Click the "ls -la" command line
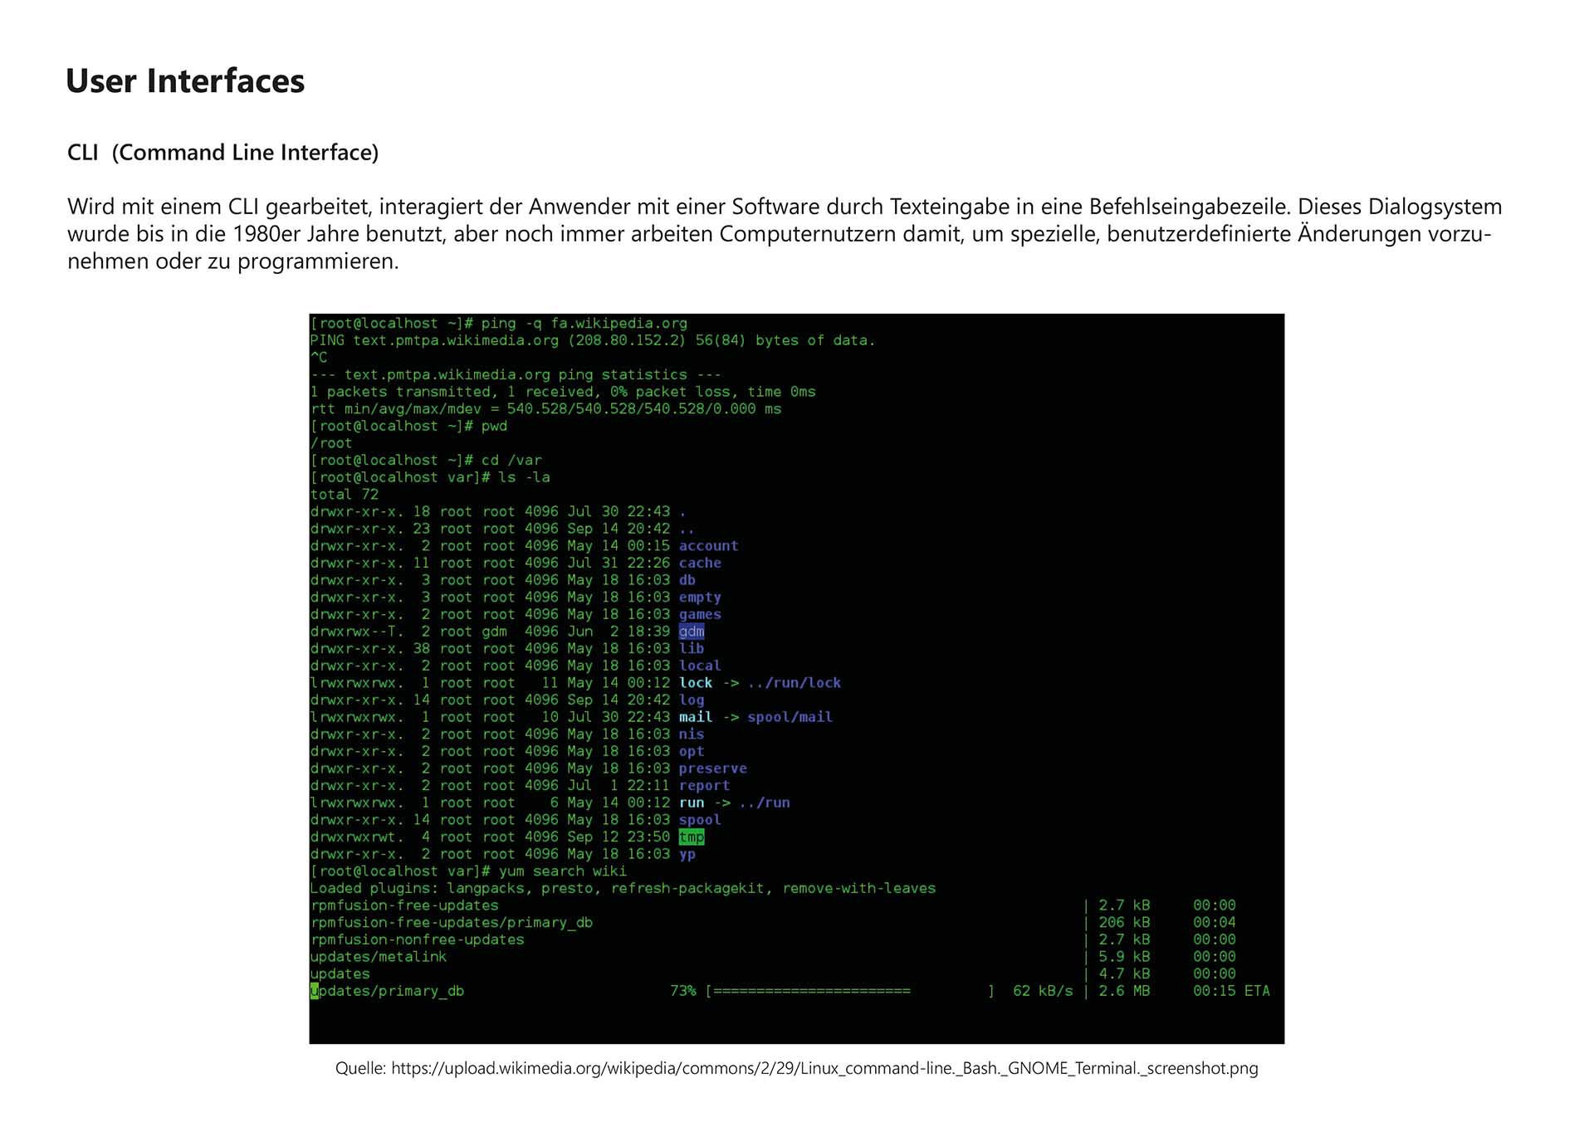1594x1127 pixels. tap(524, 477)
